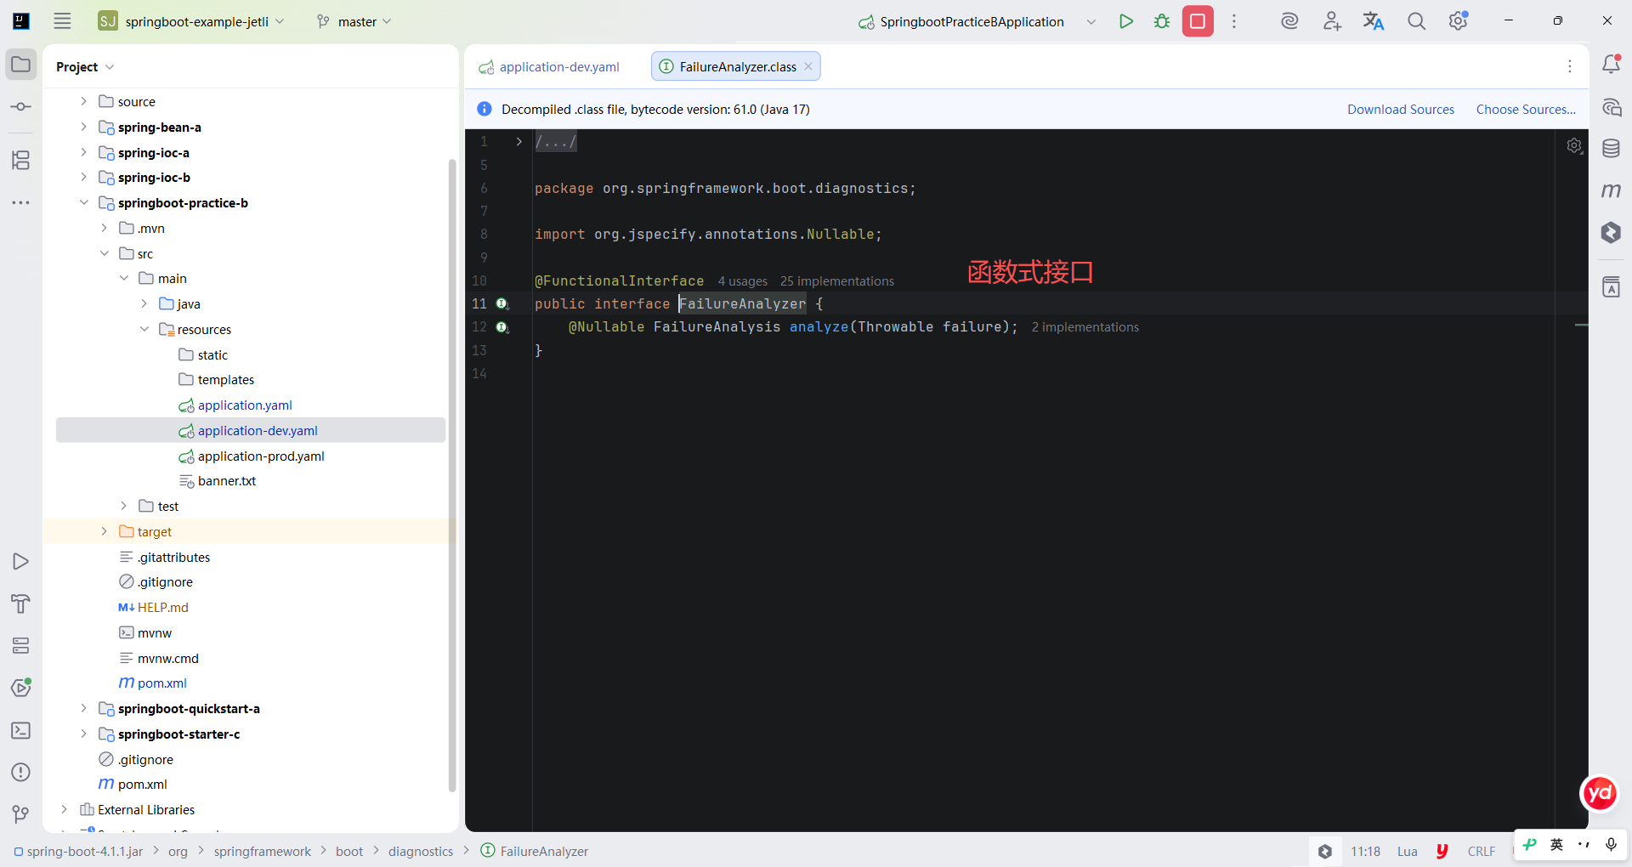Viewport: 1632px width, 867px height.
Task: Open the Services tool window
Action: 21,646
